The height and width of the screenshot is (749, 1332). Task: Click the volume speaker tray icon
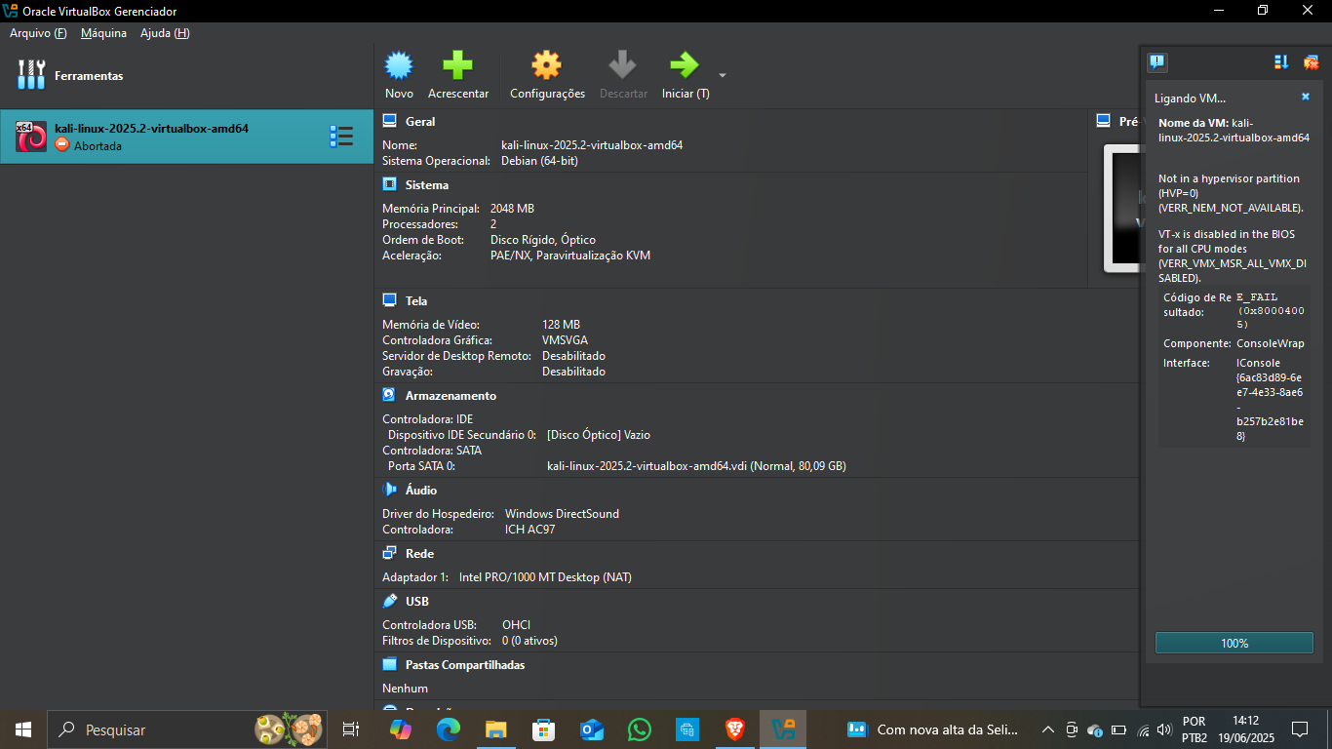1163,729
